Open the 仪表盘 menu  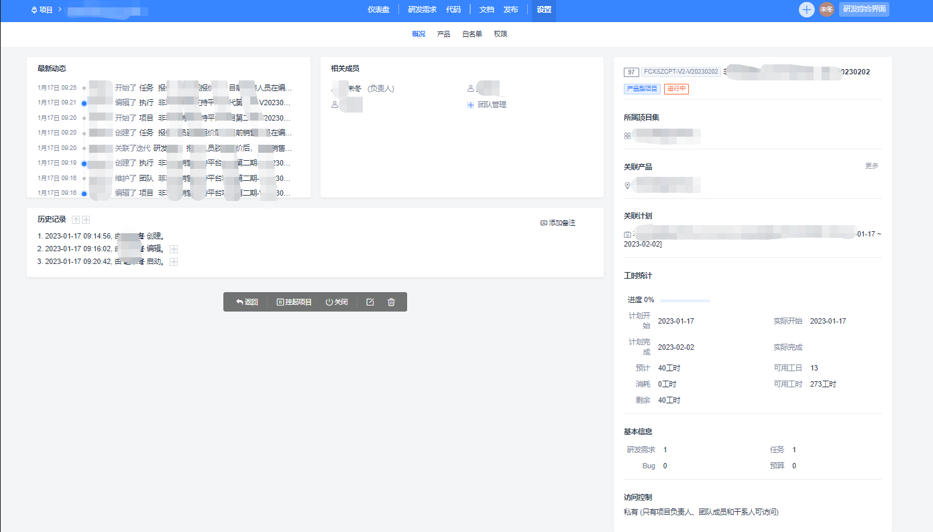pos(378,10)
